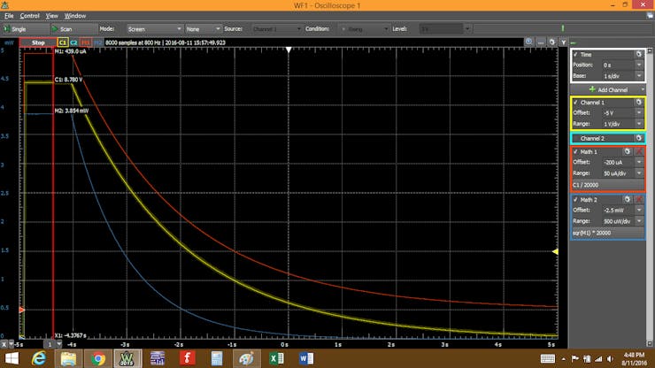Click the zoom magnifier icon above plot
Screen dimensions: 655x368
coord(528,42)
